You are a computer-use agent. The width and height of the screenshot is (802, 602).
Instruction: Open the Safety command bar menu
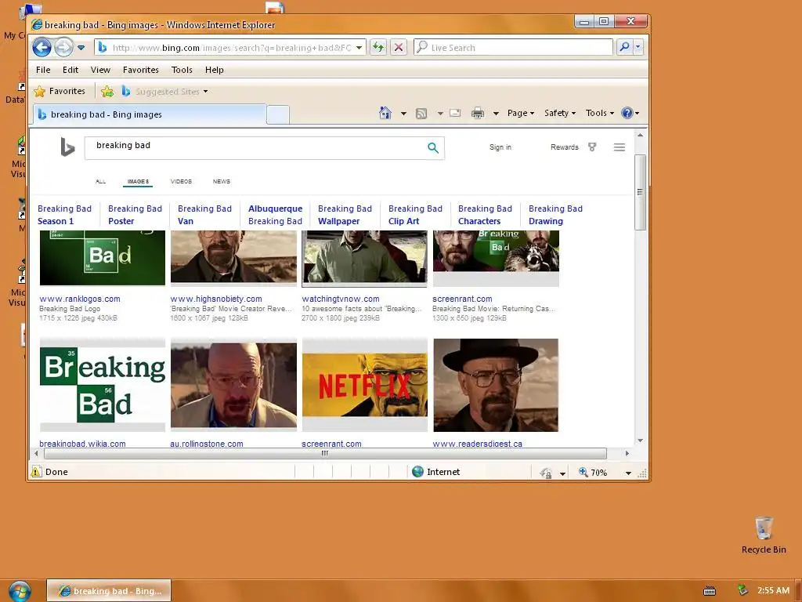coord(559,113)
